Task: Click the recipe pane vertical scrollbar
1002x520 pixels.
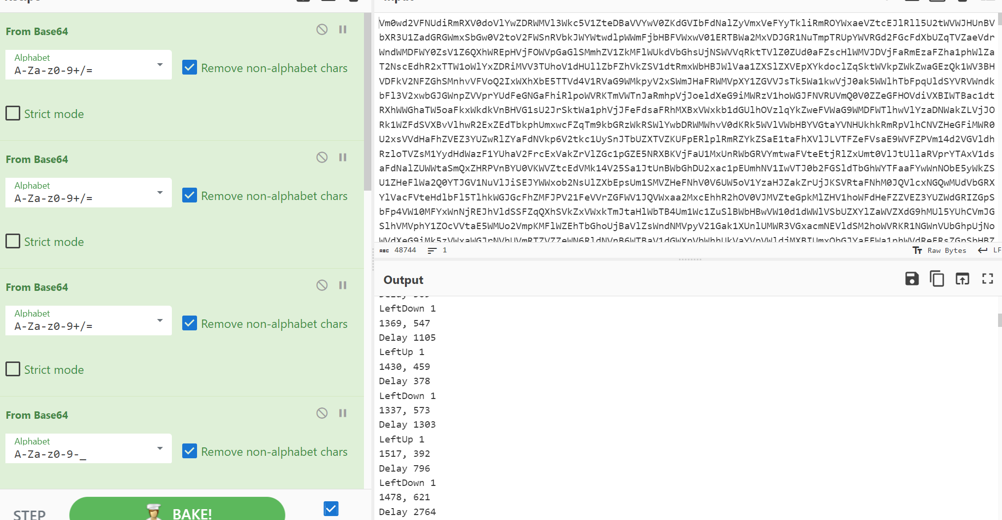Action: 367,102
